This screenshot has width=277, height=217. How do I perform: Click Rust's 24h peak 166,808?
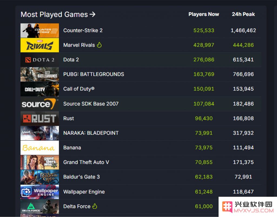point(243,118)
